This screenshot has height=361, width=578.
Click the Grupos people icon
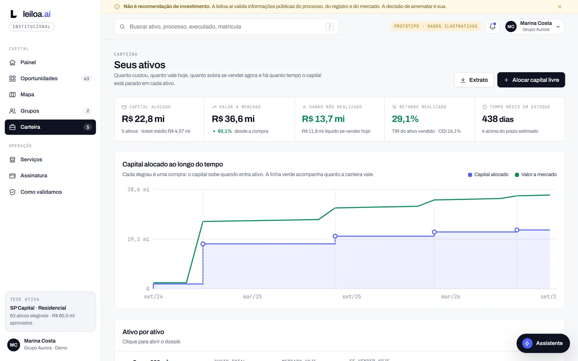click(13, 111)
